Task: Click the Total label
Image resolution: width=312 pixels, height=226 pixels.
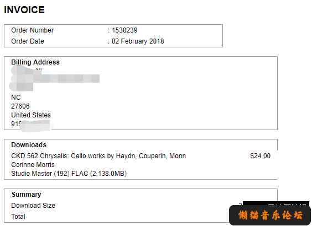Action: (18, 217)
